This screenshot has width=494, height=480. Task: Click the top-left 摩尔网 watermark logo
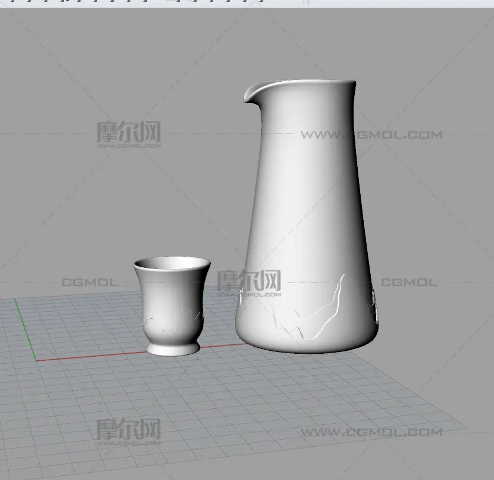click(129, 135)
